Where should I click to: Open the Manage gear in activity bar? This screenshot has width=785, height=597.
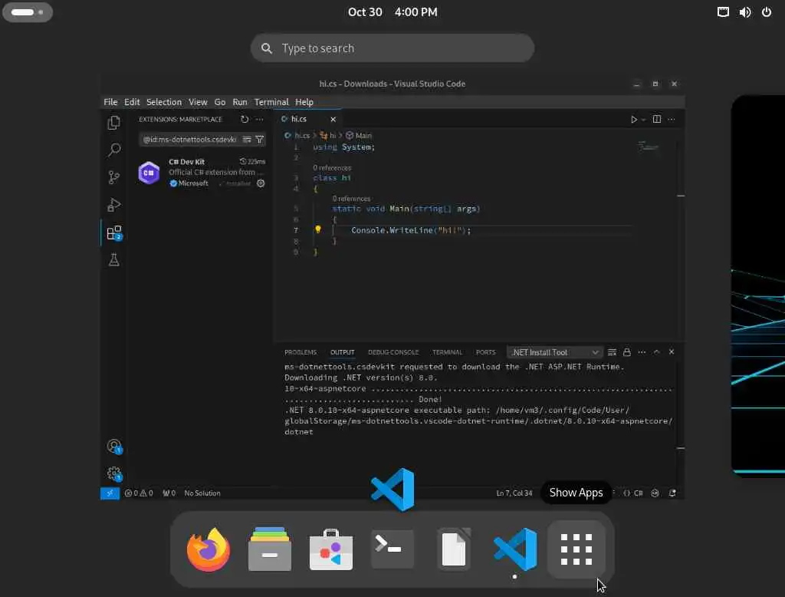[114, 473]
